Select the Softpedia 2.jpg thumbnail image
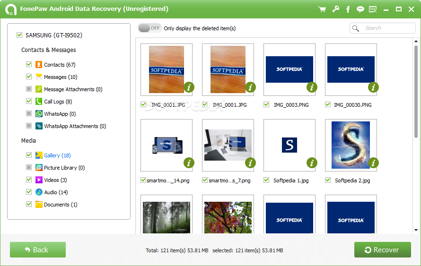 coord(351,145)
